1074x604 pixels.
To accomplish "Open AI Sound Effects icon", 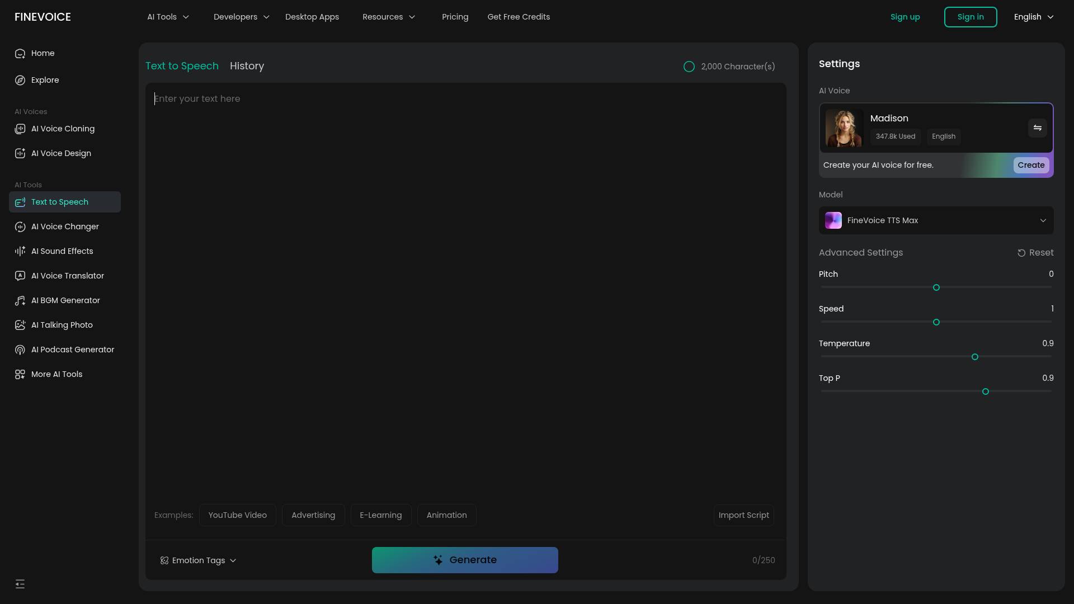I will tap(20, 252).
